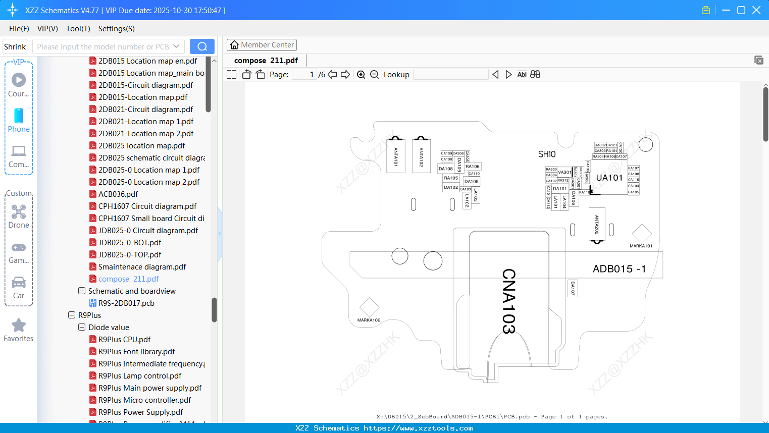This screenshot has height=433, width=769.
Task: Open the Tool(T) menu
Action: click(x=78, y=29)
